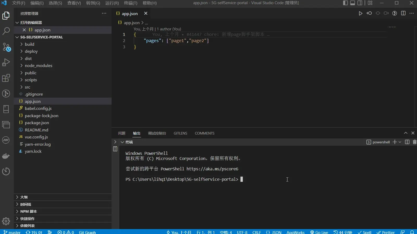Click Go Live in status bar

click(319, 232)
